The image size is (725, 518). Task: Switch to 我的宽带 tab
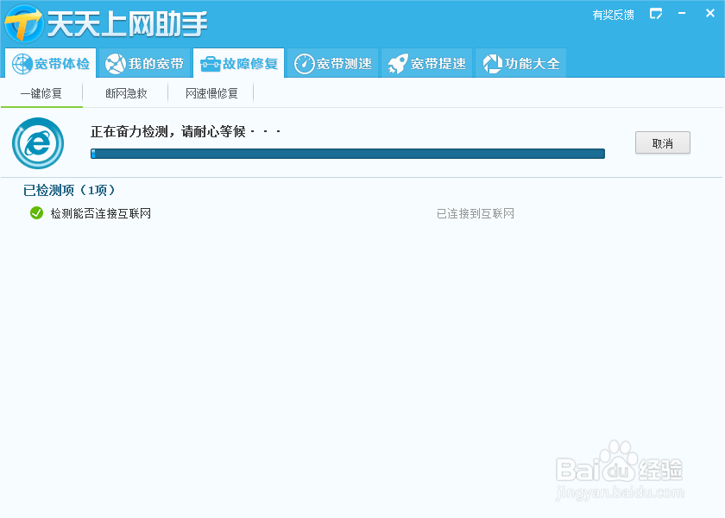tap(145, 63)
